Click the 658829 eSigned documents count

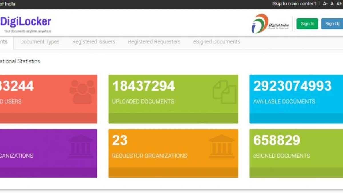coord(277,140)
